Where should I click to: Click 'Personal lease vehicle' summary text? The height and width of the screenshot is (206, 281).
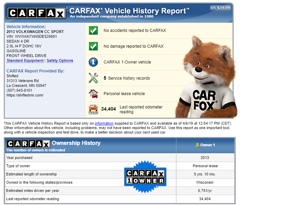pyautogui.click(x=124, y=94)
